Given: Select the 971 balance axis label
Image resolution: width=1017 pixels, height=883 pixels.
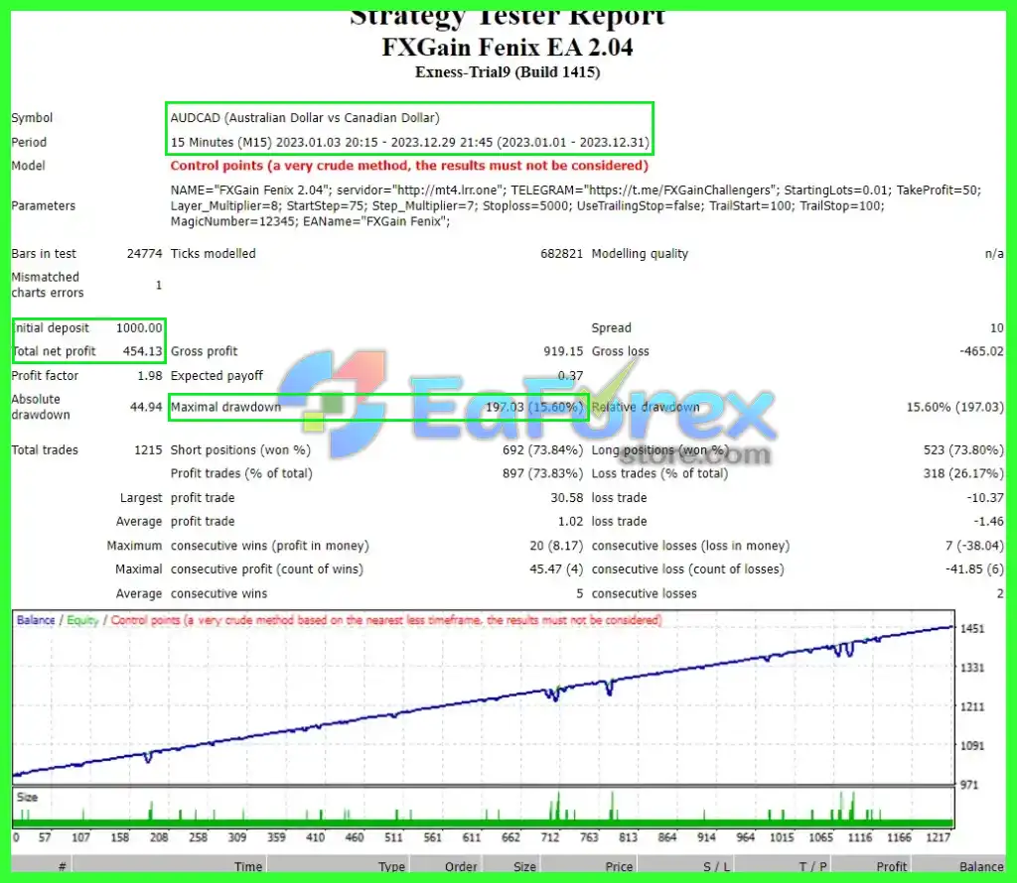Looking at the screenshot, I should [969, 785].
